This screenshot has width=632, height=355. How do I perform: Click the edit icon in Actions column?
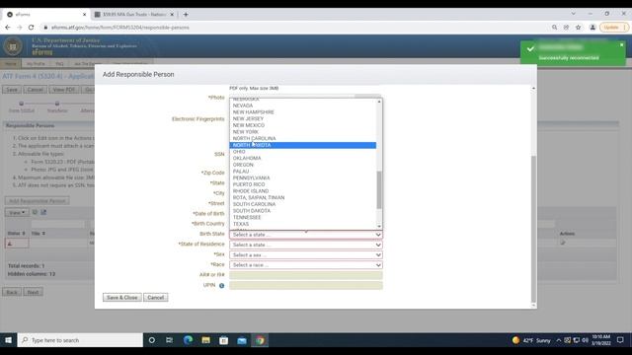(563, 243)
